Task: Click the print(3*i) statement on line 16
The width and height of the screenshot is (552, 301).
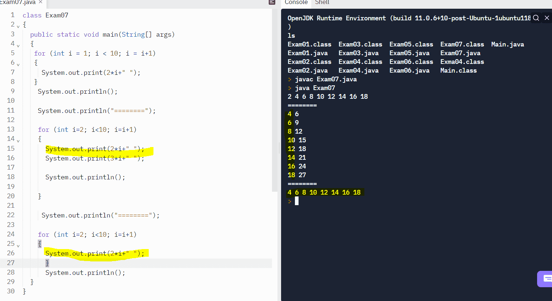Action: pos(95,158)
